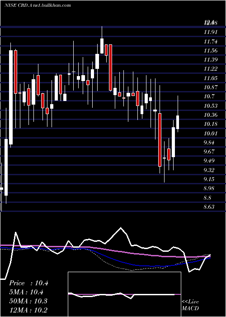Screen dimensions: 226x317
Task: Click the tallest white candle near left edge
Action: click(11, 97)
